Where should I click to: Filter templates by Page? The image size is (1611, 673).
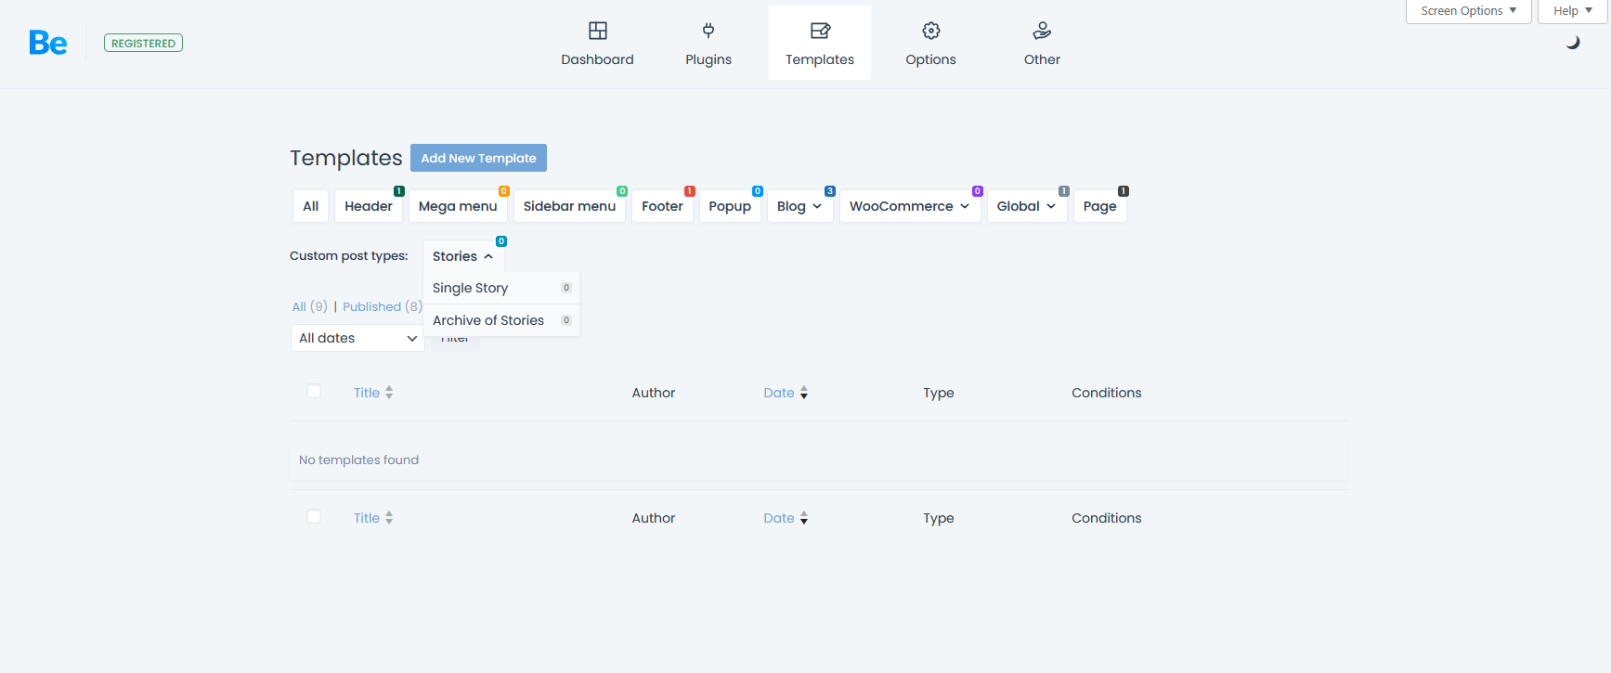click(x=1100, y=206)
